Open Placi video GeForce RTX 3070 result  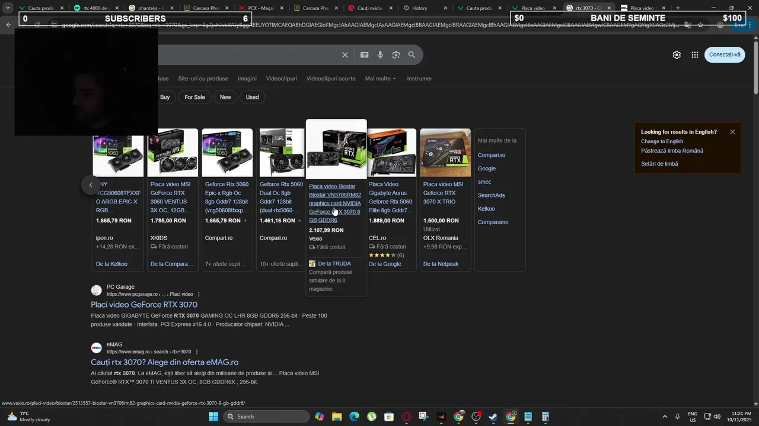(x=144, y=305)
